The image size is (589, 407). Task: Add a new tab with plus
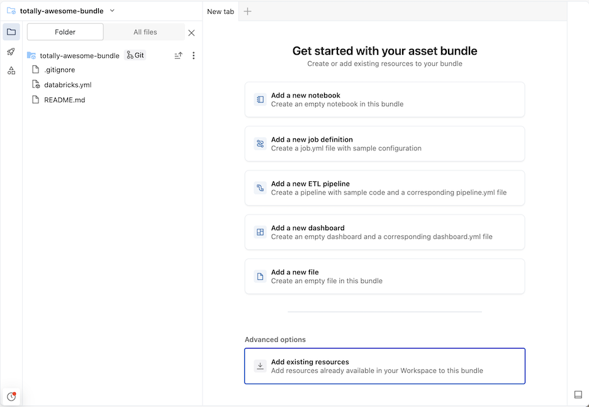point(247,11)
